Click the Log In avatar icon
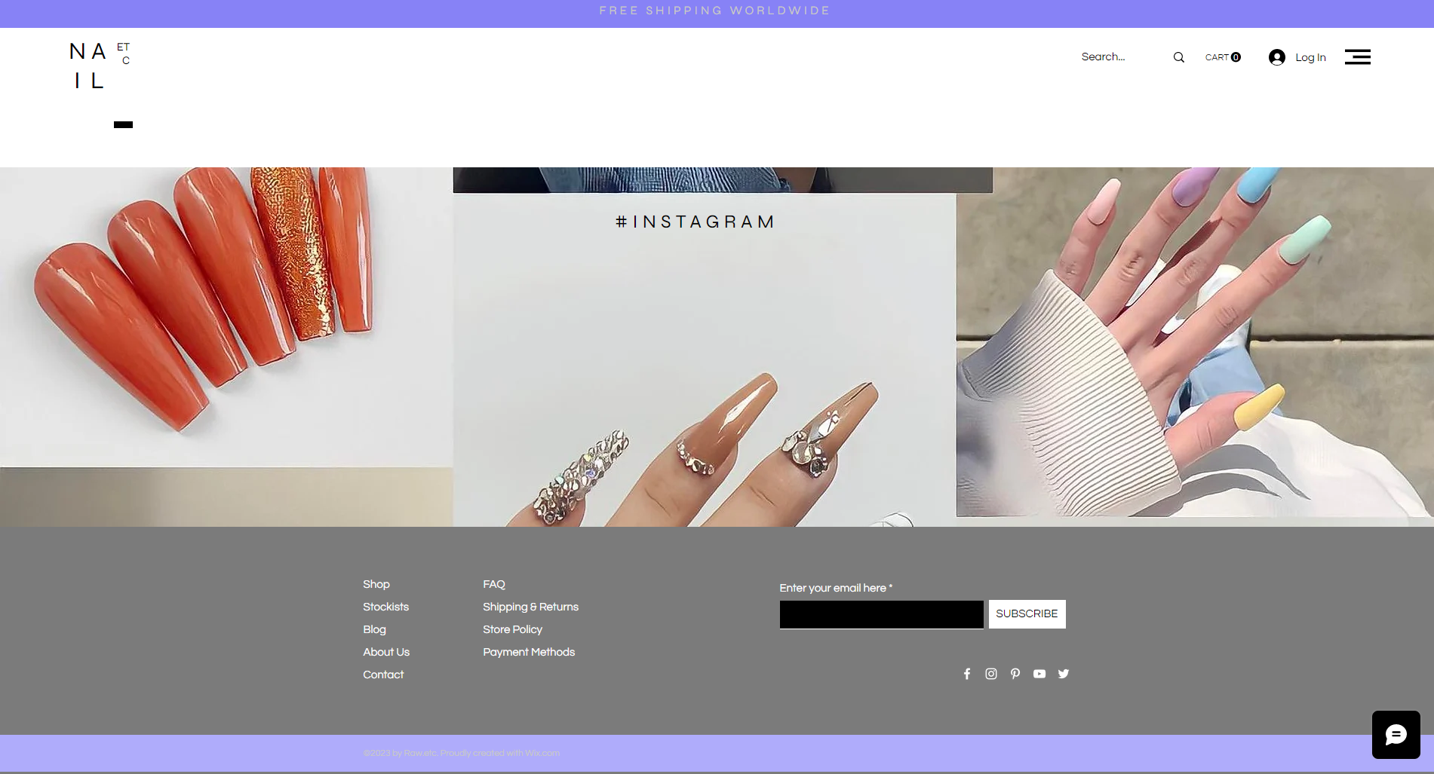The width and height of the screenshot is (1434, 774). coord(1276,57)
